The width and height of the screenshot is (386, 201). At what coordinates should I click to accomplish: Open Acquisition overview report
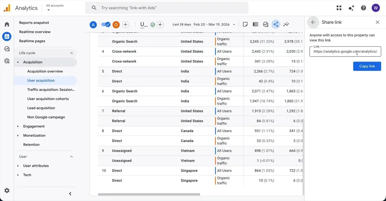coord(45,71)
